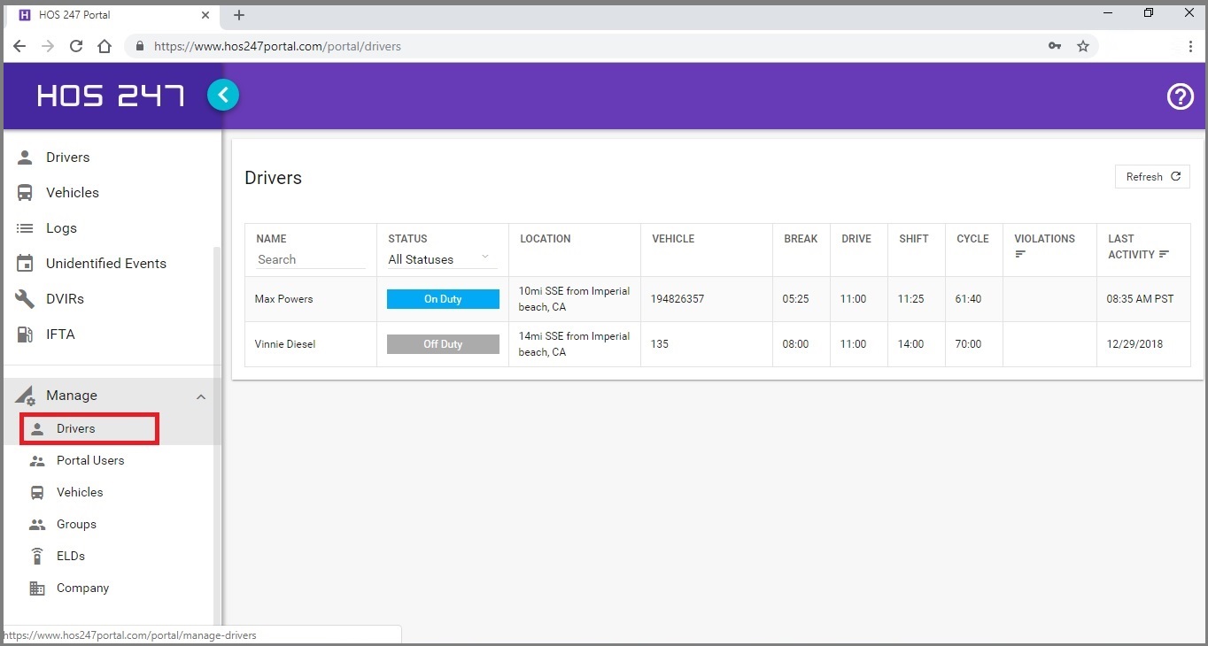Image resolution: width=1208 pixels, height=646 pixels.
Task: Click the 05:25 break value
Action: tap(795, 299)
